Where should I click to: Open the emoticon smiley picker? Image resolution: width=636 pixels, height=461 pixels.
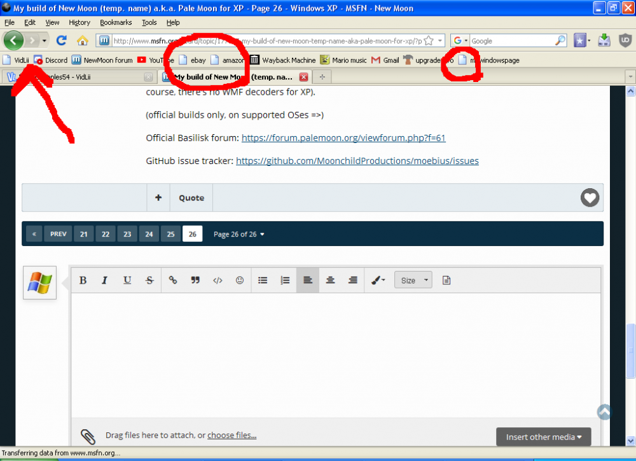pos(240,280)
